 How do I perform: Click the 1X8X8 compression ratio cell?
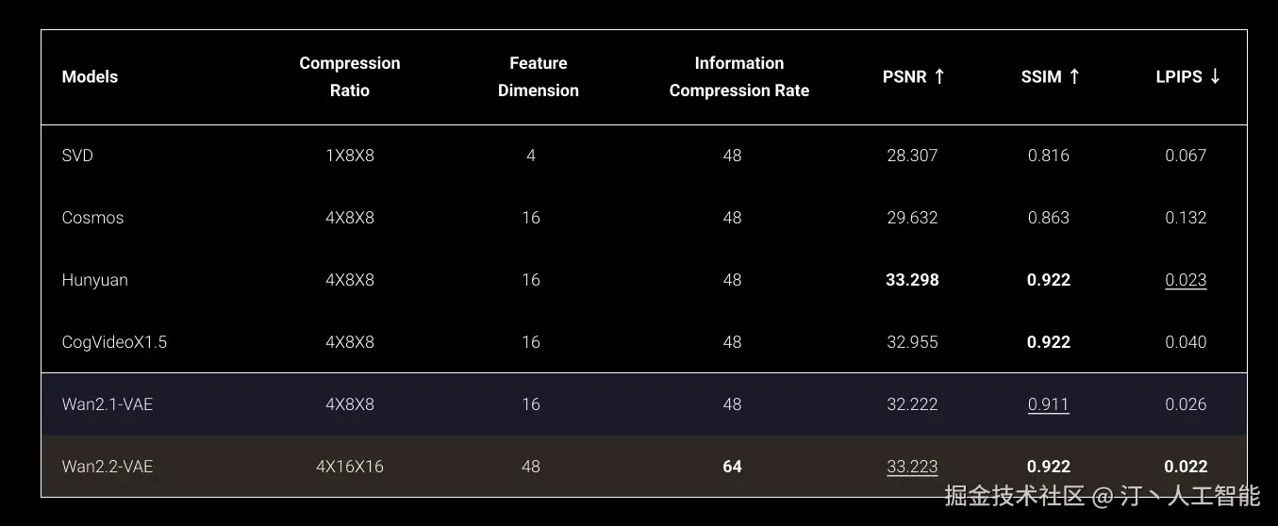point(350,156)
